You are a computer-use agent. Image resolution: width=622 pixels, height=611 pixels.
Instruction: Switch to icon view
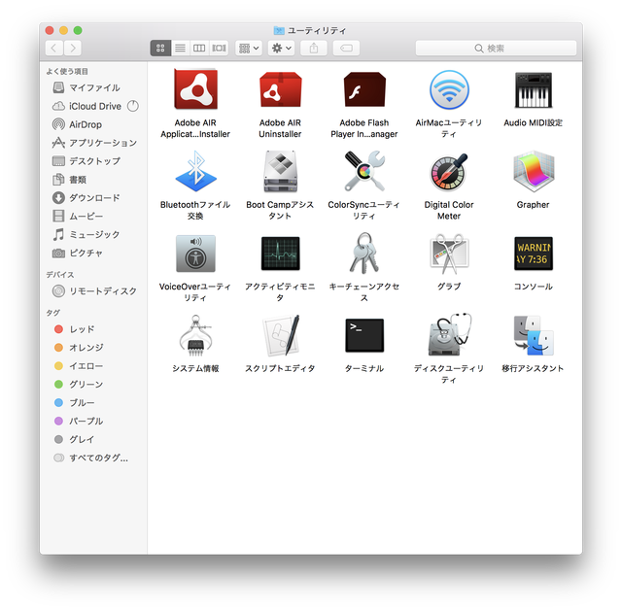click(x=160, y=48)
